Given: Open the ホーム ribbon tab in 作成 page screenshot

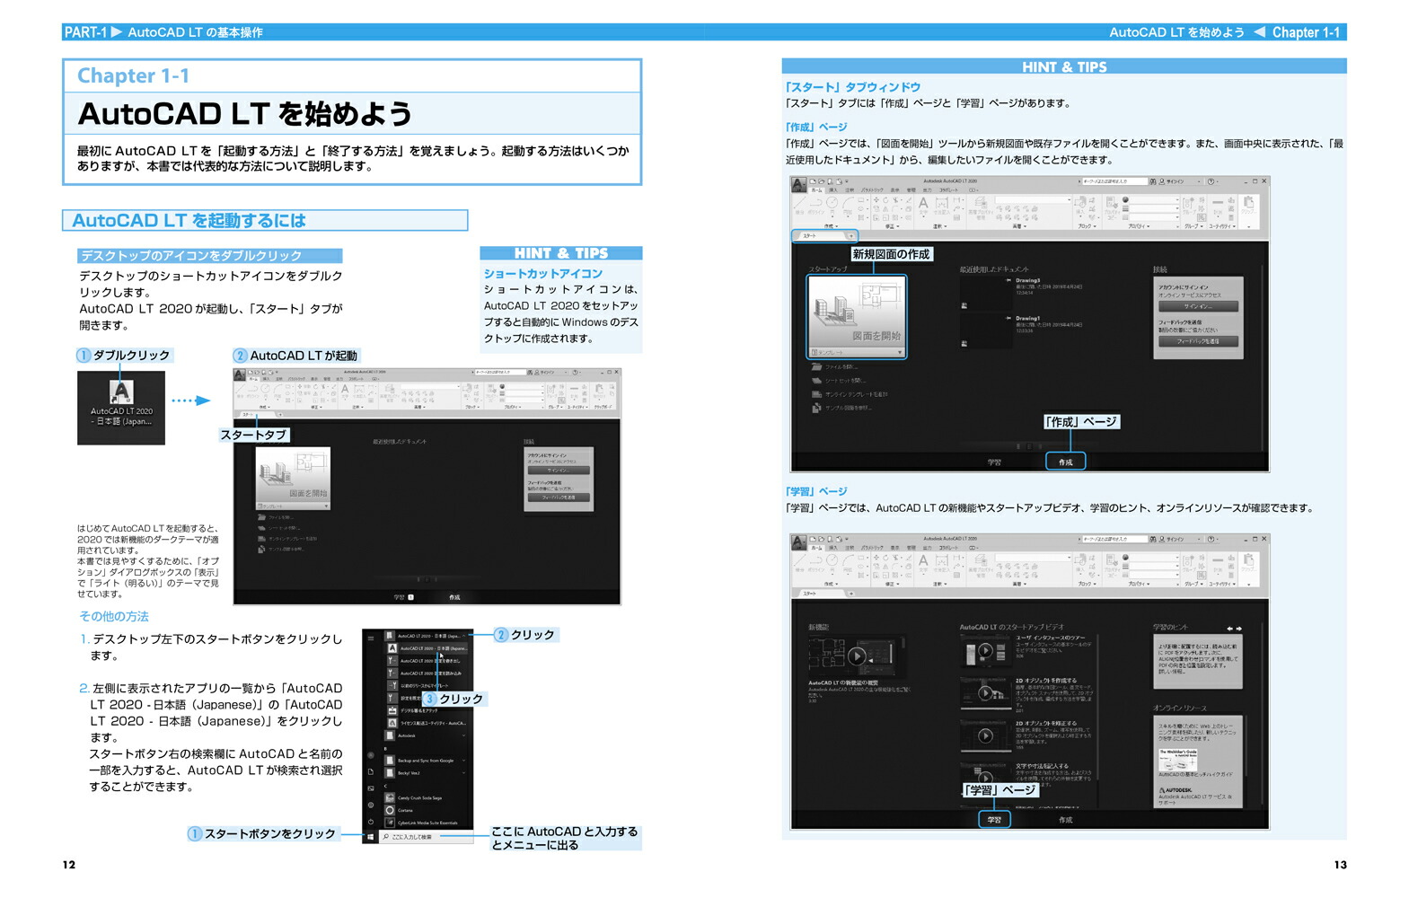Looking at the screenshot, I should point(816,189).
